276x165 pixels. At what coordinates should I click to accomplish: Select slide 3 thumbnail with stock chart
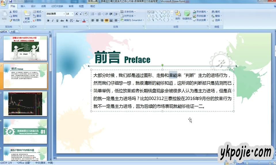click(25, 103)
